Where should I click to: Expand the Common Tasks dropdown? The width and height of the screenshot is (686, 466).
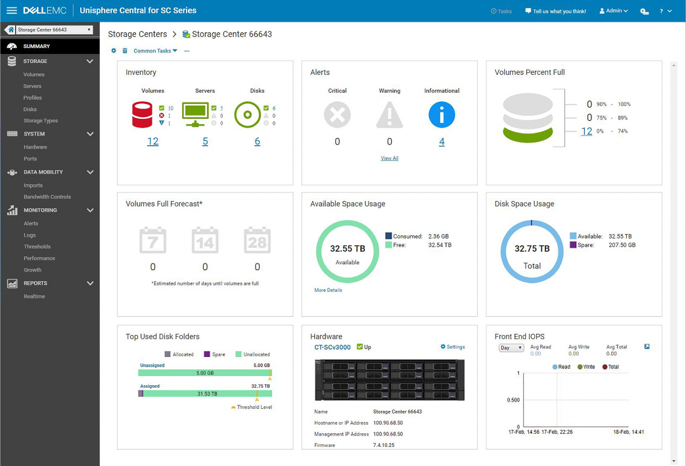point(155,51)
